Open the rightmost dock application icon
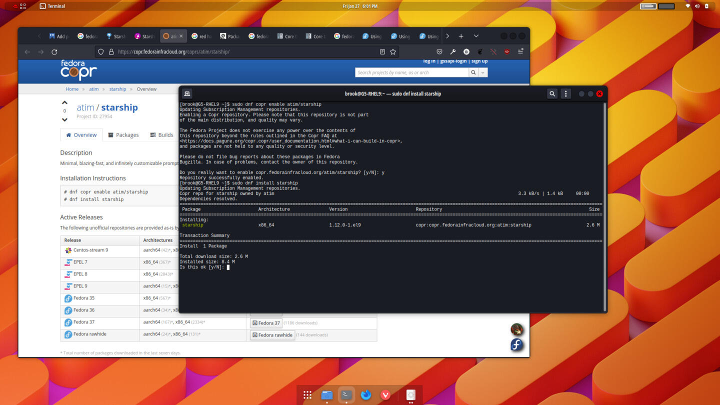The width and height of the screenshot is (720, 405). (410, 395)
